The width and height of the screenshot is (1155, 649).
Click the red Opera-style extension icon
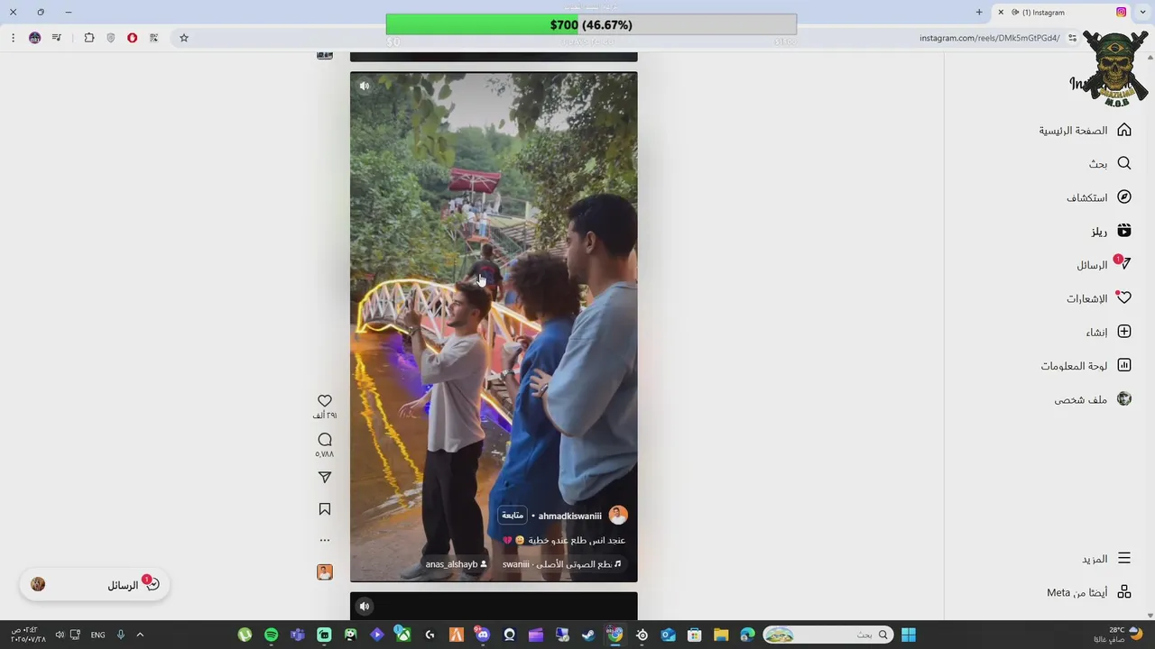[133, 38]
